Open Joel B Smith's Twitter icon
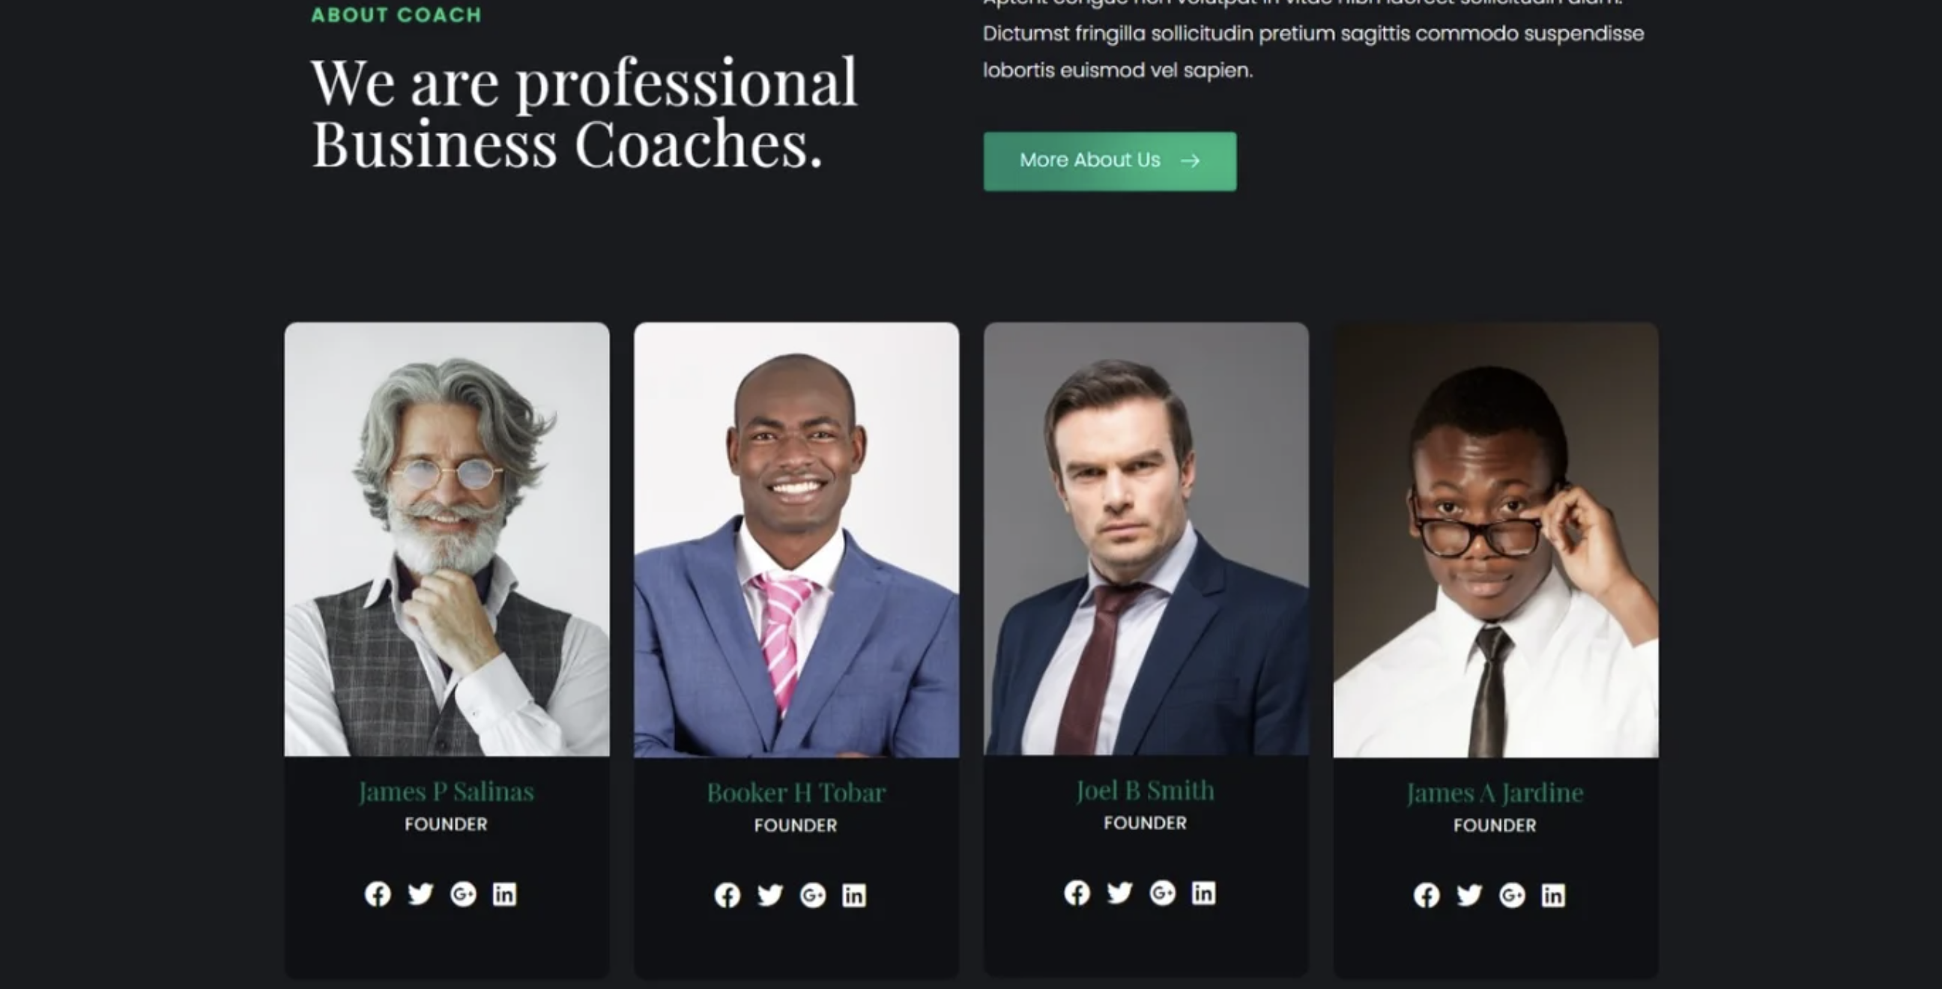This screenshot has height=989, width=1942. [1119, 893]
